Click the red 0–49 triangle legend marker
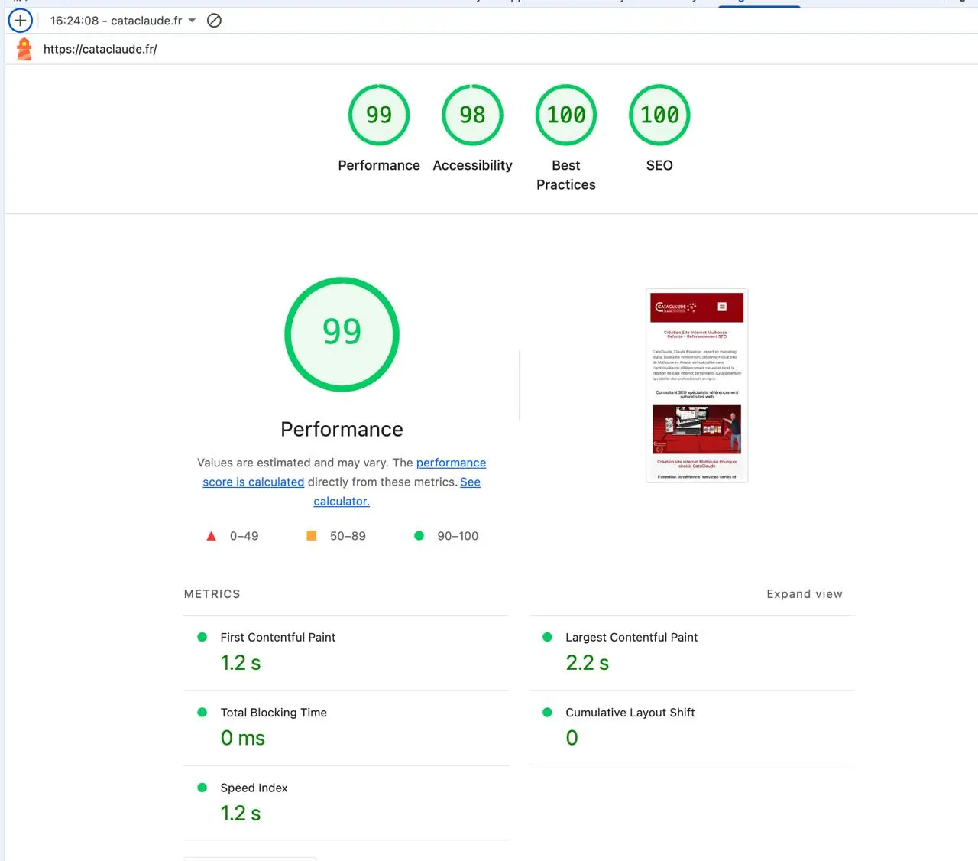Image resolution: width=978 pixels, height=861 pixels. point(212,536)
